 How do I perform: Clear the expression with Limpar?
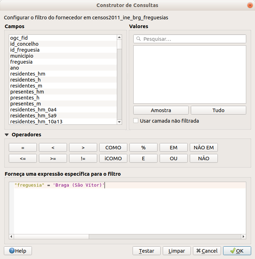177,251
